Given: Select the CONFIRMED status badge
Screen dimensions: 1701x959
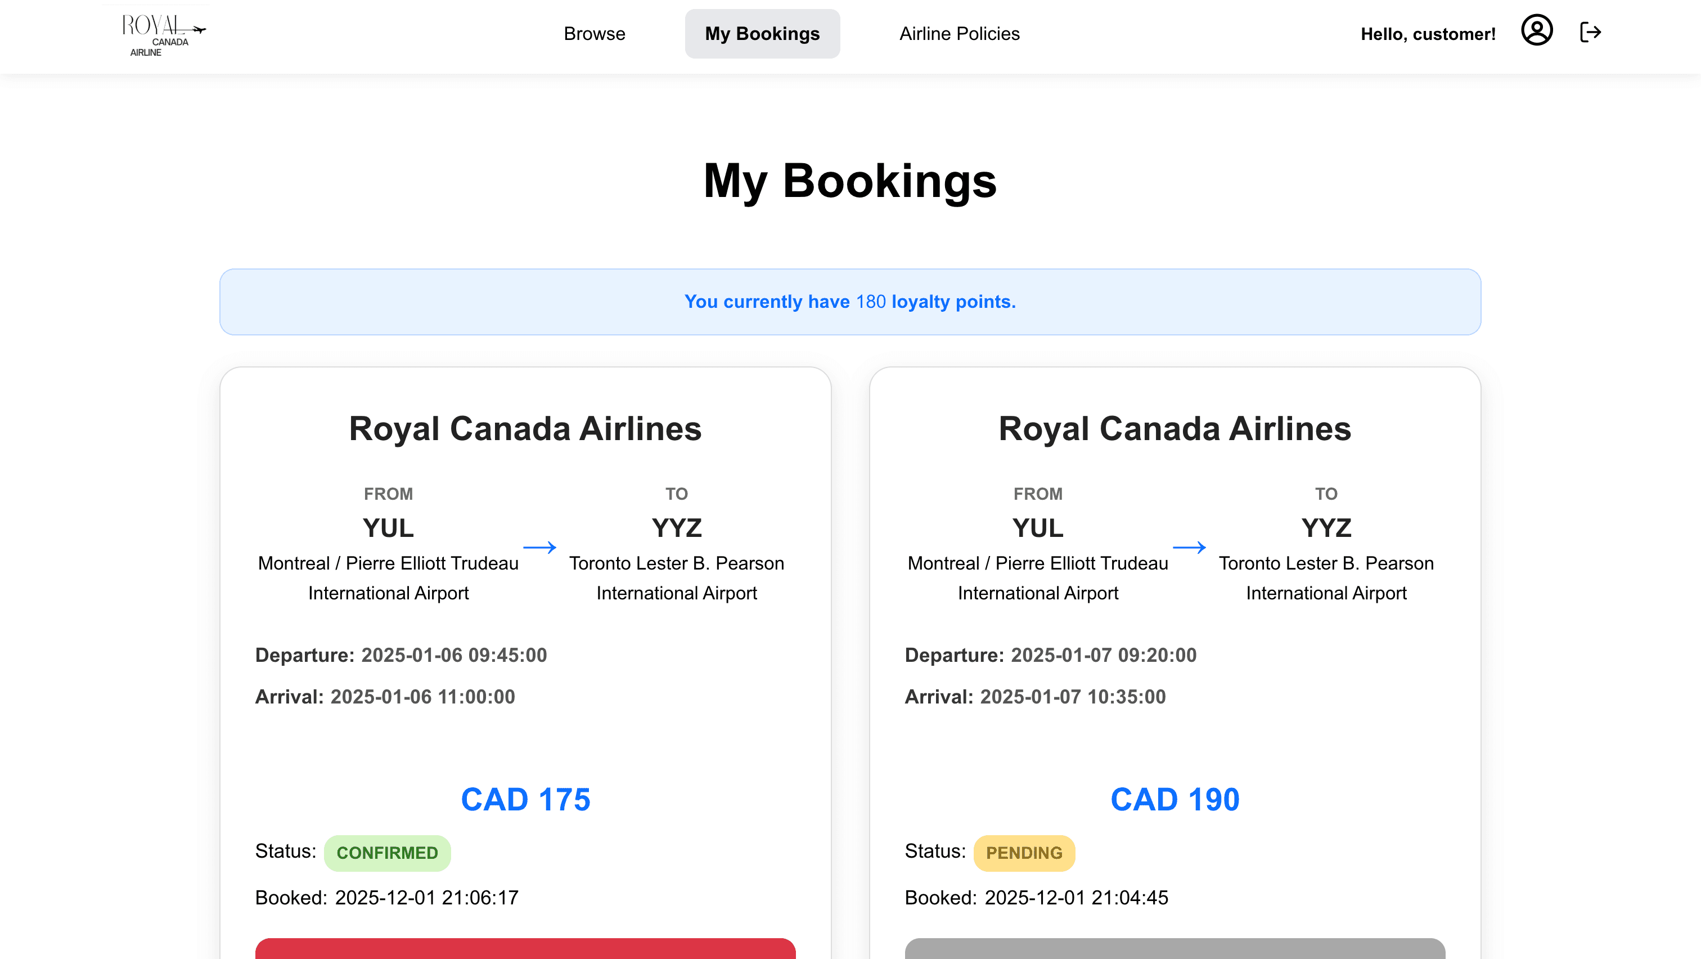Looking at the screenshot, I should 388,853.
